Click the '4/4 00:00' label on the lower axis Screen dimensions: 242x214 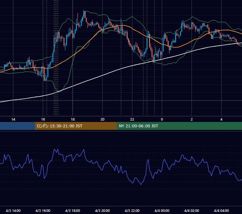click(162, 210)
